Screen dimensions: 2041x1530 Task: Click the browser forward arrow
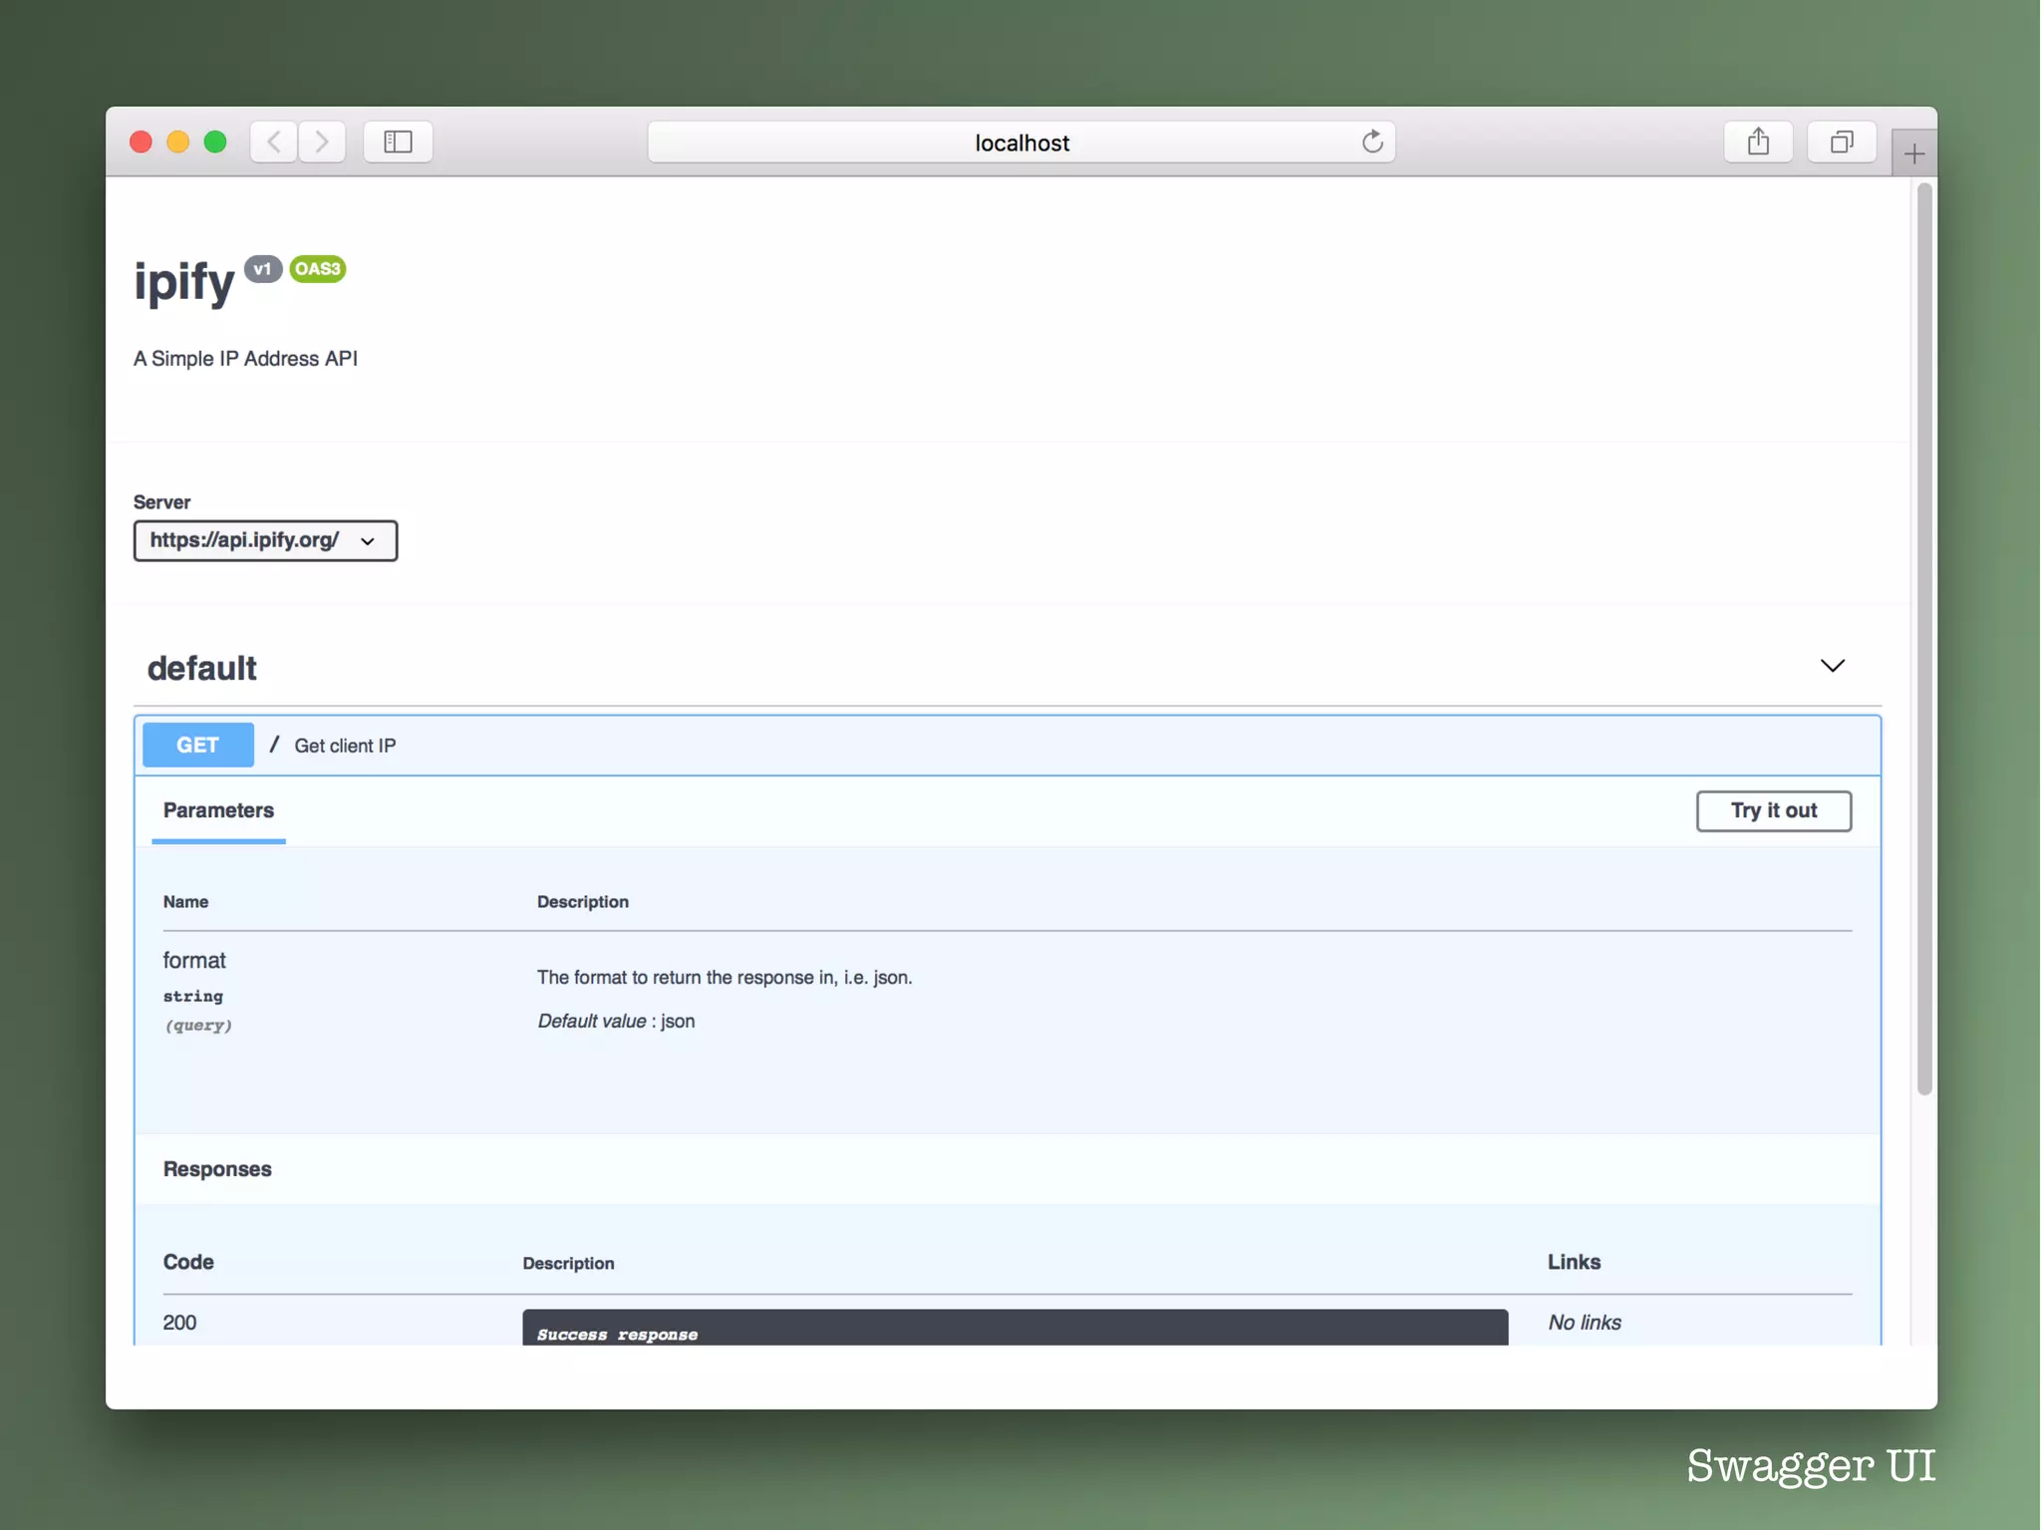pyautogui.click(x=321, y=142)
